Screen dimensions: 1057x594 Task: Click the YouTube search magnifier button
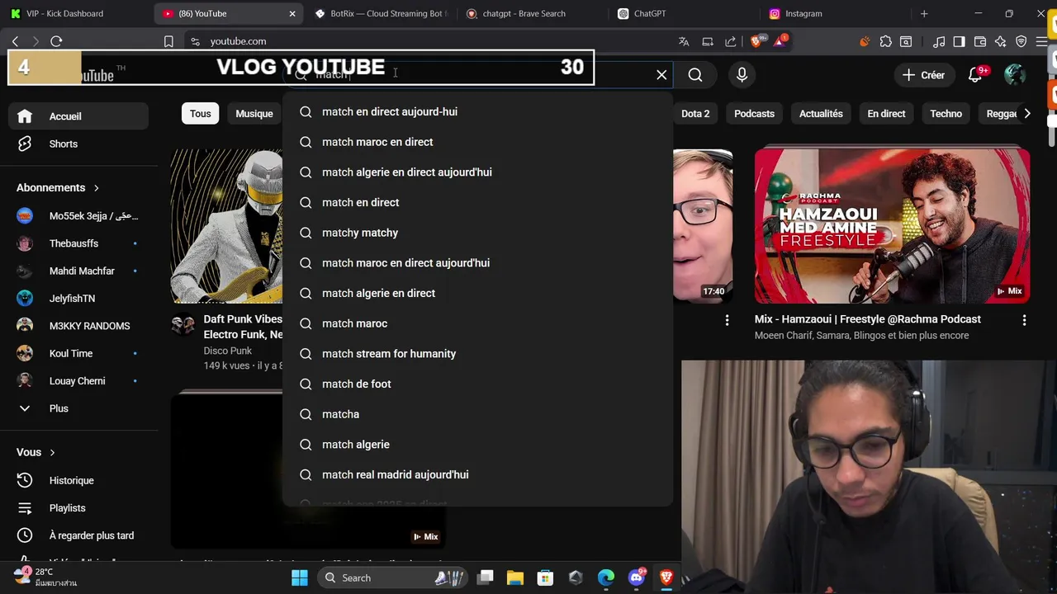pyautogui.click(x=695, y=75)
